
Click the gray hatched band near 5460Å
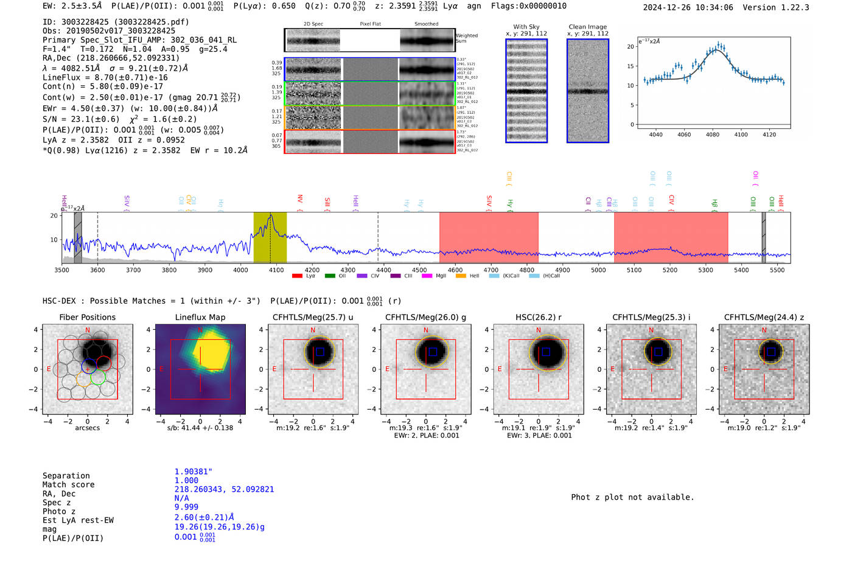pos(764,238)
